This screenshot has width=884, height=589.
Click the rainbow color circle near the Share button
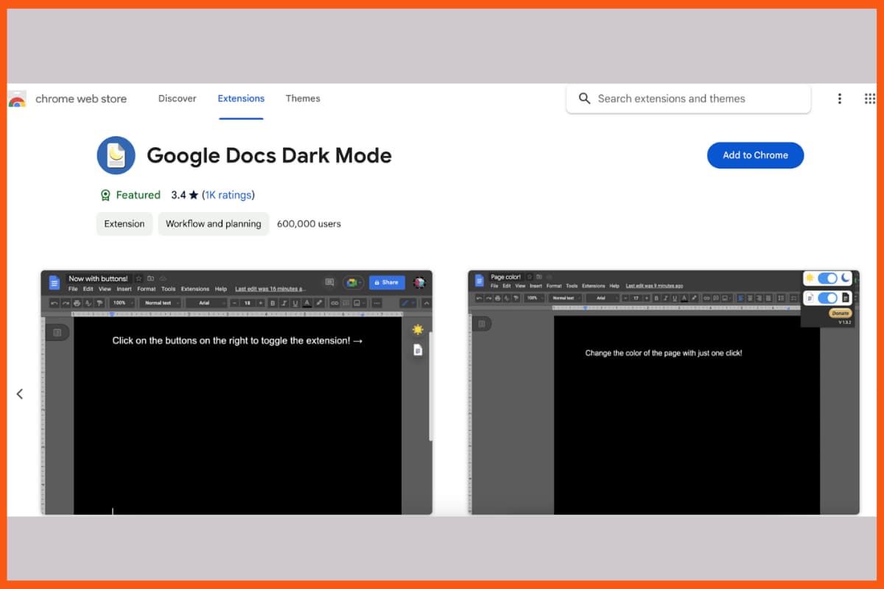pos(353,283)
